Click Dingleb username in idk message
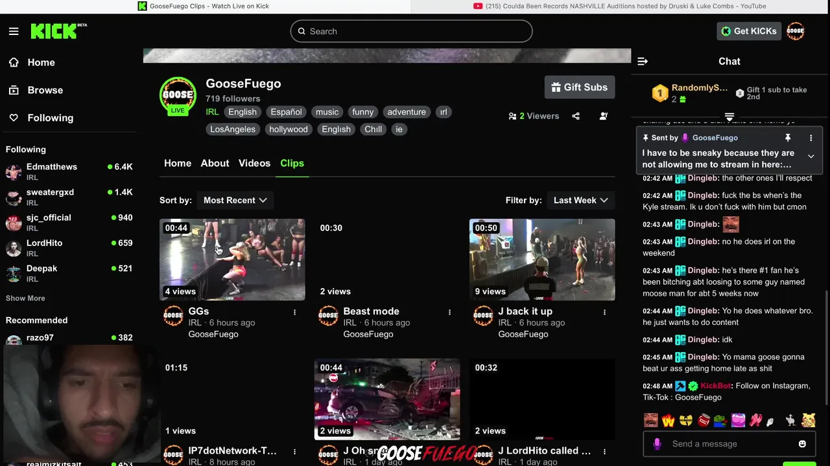Image resolution: width=830 pixels, height=466 pixels. point(703,340)
